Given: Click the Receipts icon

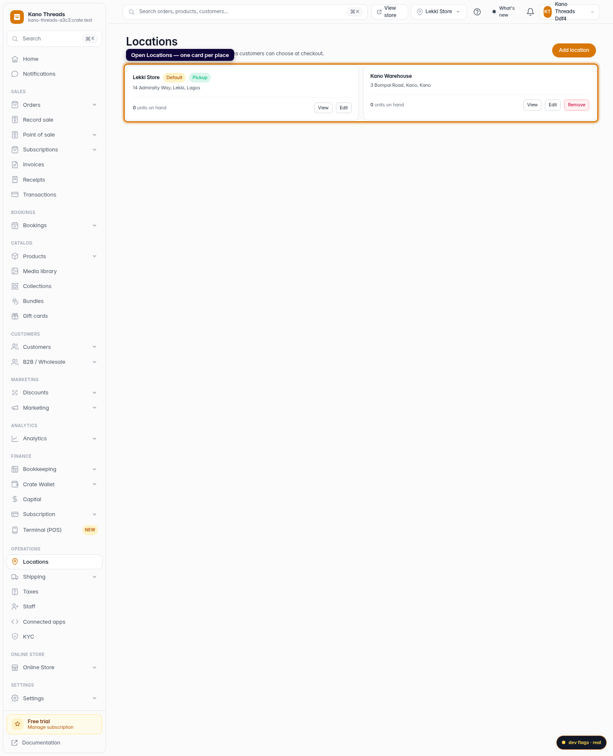Looking at the screenshot, I should (x=15, y=180).
